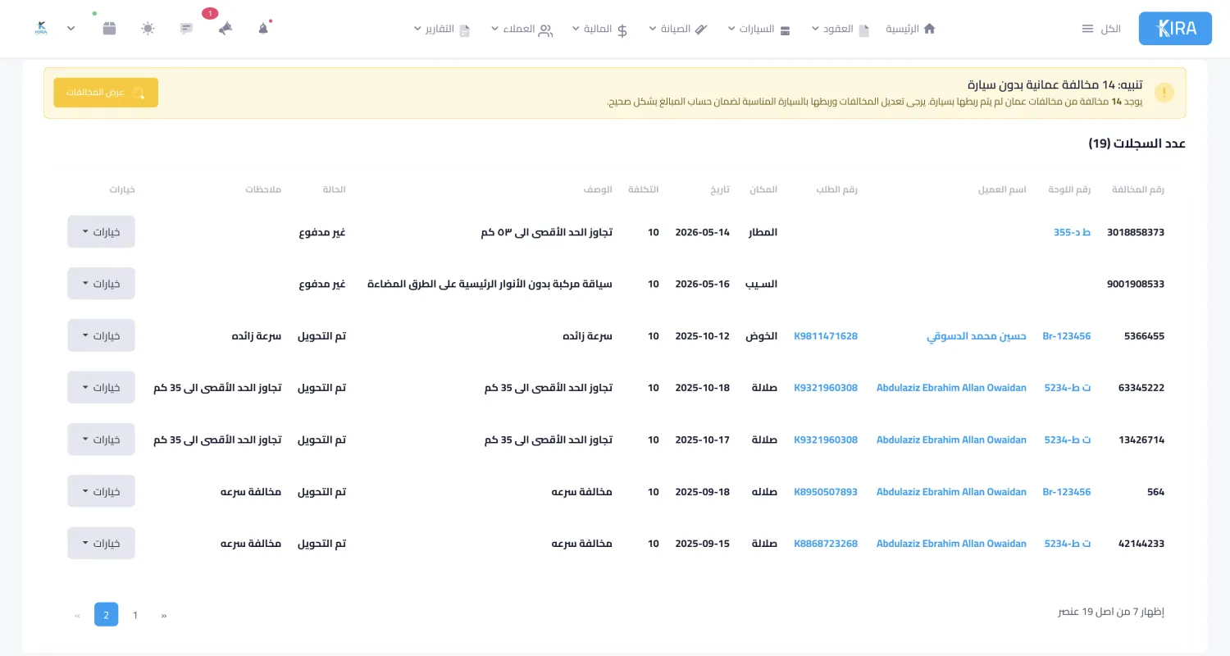The height and width of the screenshot is (656, 1230).
Task: Expand the العملاء customers menu
Action: 522,29
